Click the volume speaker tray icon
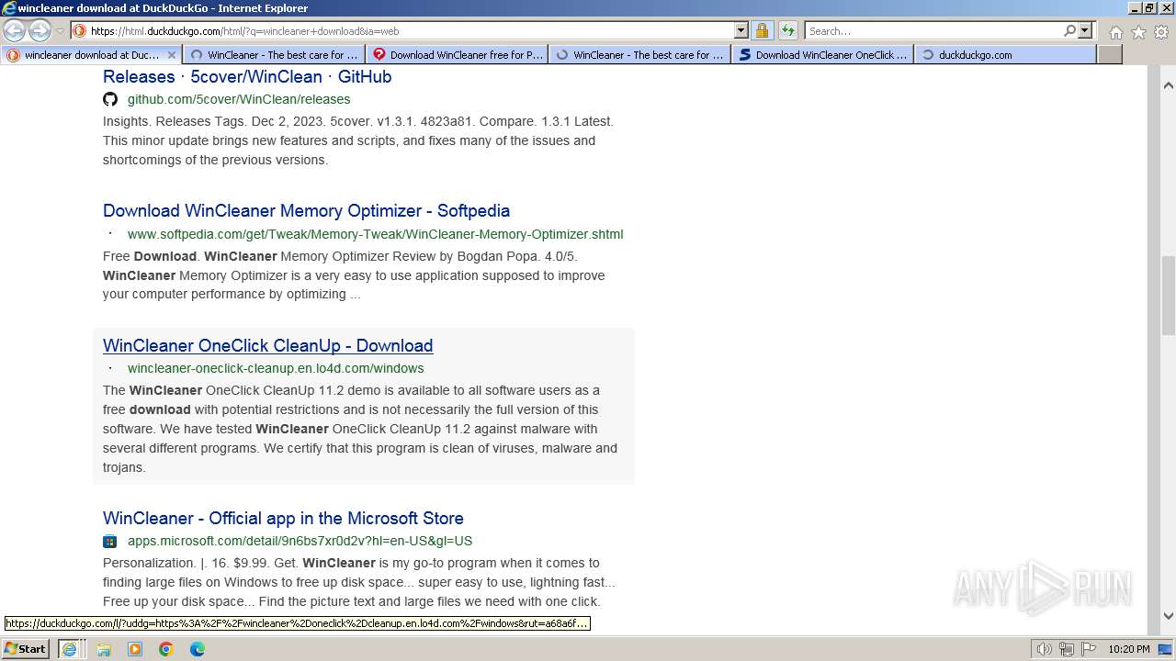 1045,649
